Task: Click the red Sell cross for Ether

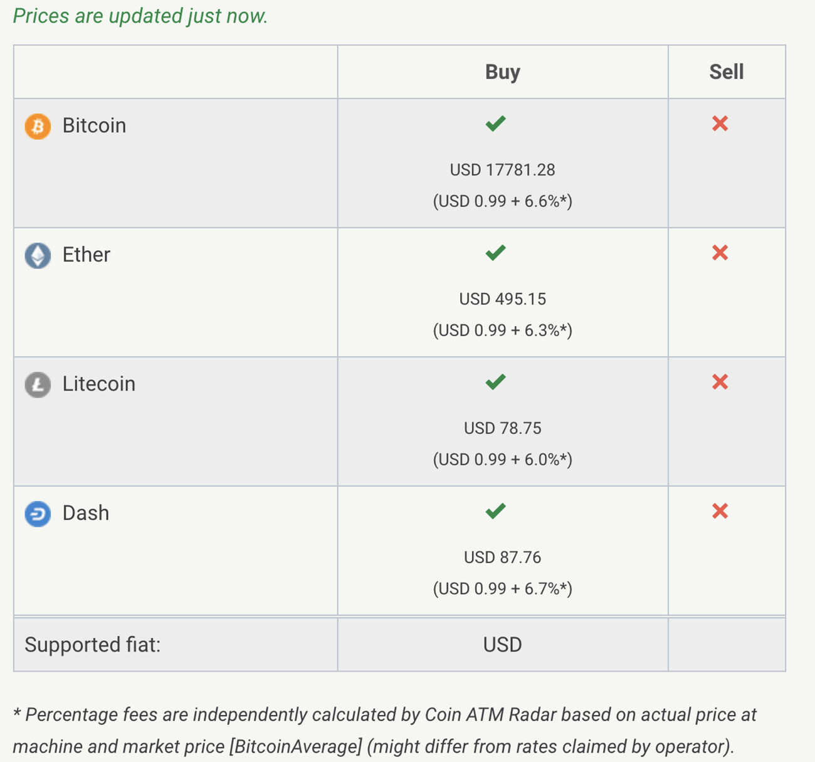Action: 720,253
